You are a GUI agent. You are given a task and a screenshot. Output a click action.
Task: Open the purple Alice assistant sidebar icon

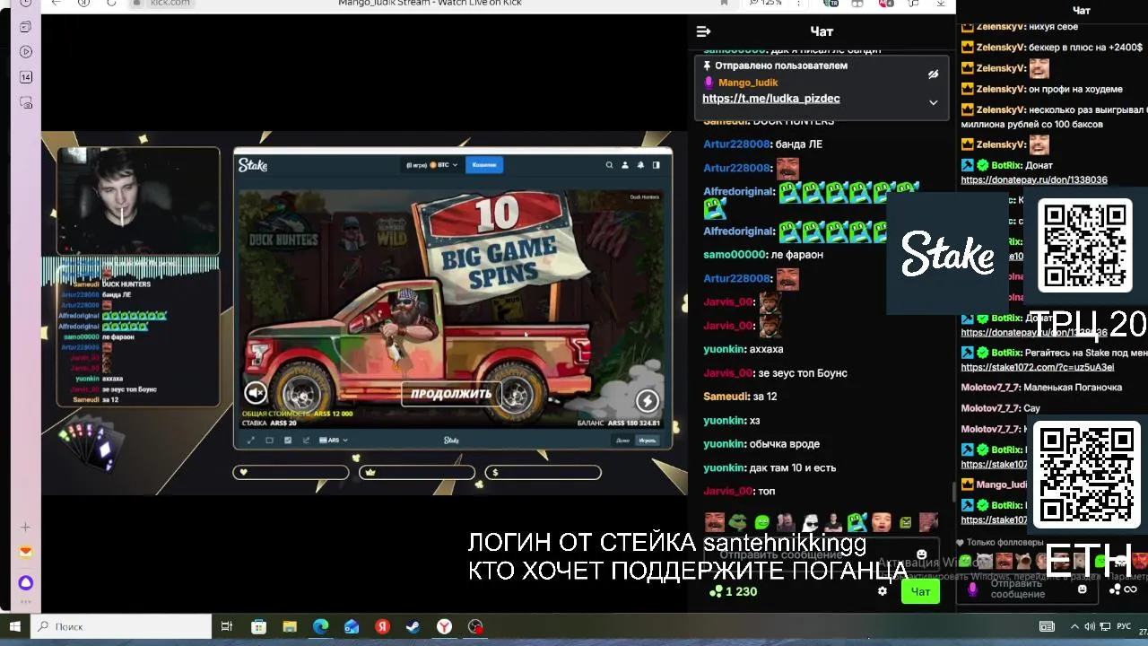25,582
